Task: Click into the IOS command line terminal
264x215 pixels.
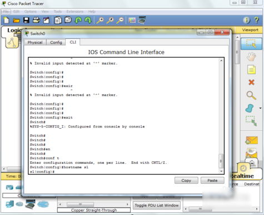Action: tap(124, 116)
